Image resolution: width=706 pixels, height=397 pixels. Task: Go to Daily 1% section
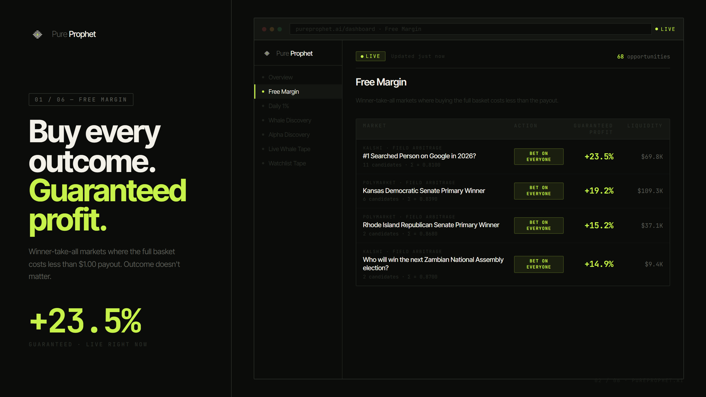(x=279, y=106)
